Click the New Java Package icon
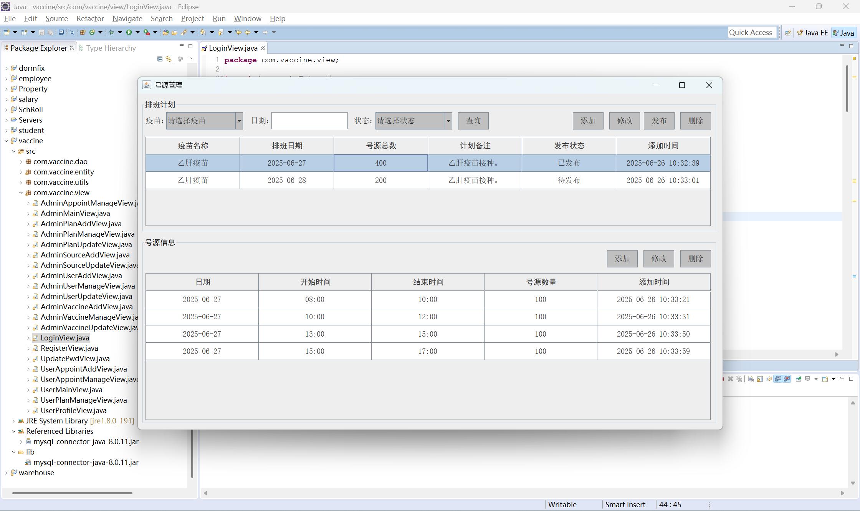The width and height of the screenshot is (860, 511). tap(83, 32)
